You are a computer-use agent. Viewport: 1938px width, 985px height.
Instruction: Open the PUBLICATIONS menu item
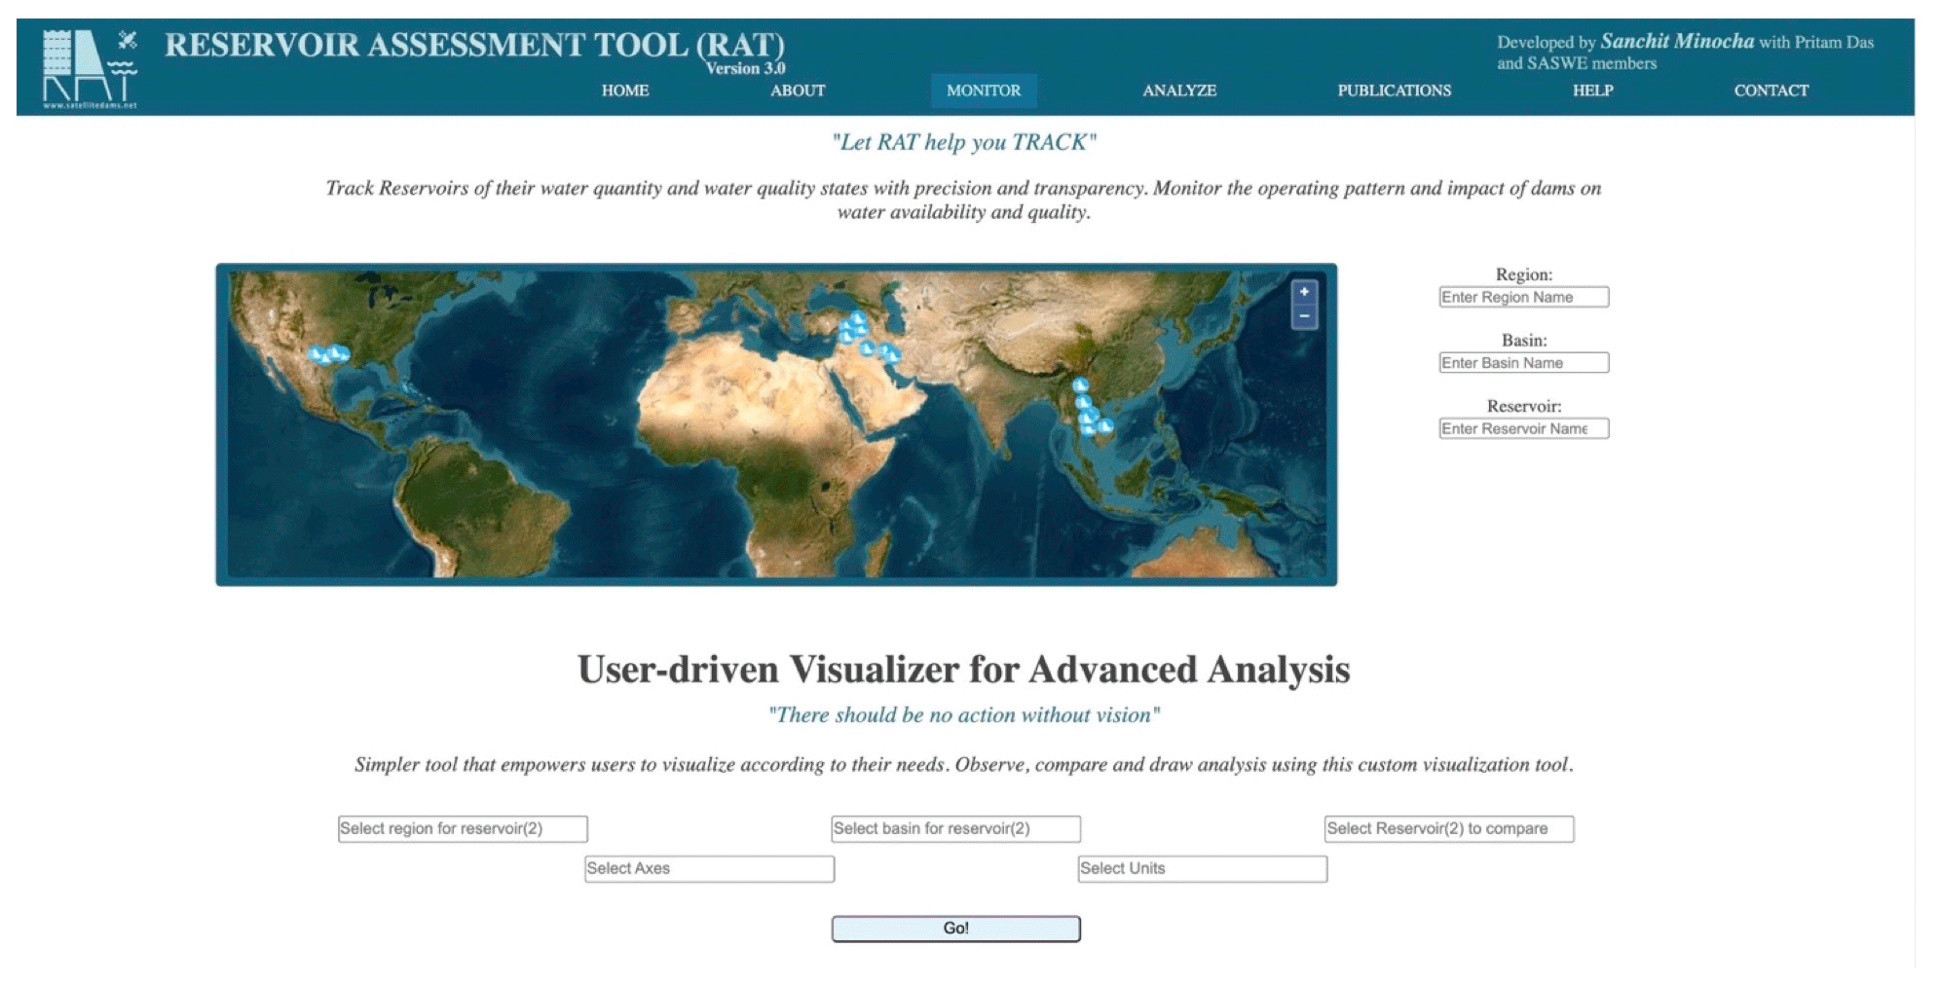[1394, 91]
